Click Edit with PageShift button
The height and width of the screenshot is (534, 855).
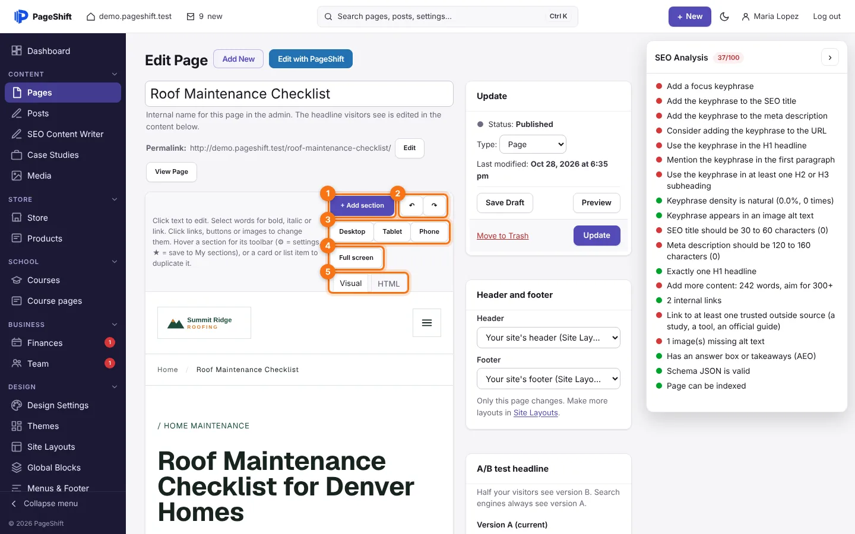pyautogui.click(x=311, y=59)
